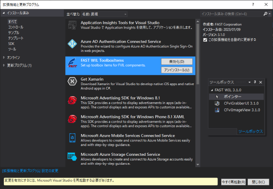
Task: Select the SDK category
Action: click(11, 43)
